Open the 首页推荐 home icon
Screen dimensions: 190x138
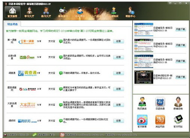(x=12, y=12)
